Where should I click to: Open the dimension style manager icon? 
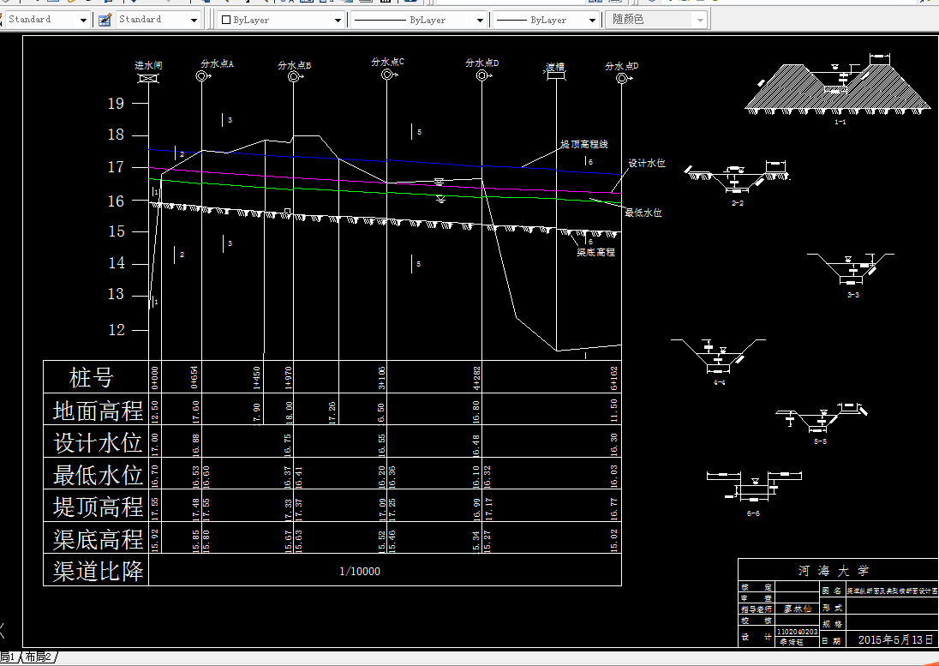click(x=105, y=20)
